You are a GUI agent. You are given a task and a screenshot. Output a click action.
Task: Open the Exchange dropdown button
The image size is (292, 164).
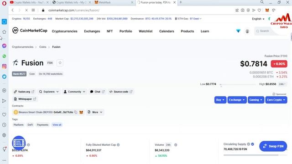tap(237, 100)
